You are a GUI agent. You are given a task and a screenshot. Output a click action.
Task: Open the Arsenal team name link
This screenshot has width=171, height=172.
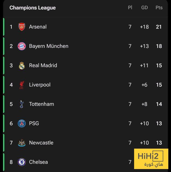tap(38, 27)
